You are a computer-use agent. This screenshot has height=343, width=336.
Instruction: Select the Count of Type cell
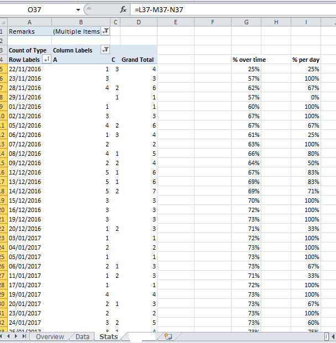29,50
